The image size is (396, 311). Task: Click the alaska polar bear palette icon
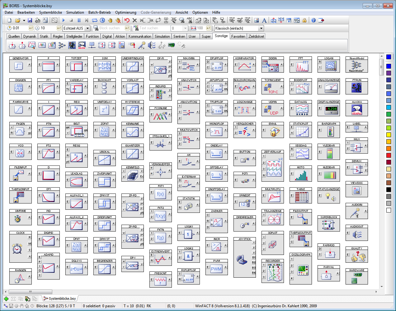(82, 45)
